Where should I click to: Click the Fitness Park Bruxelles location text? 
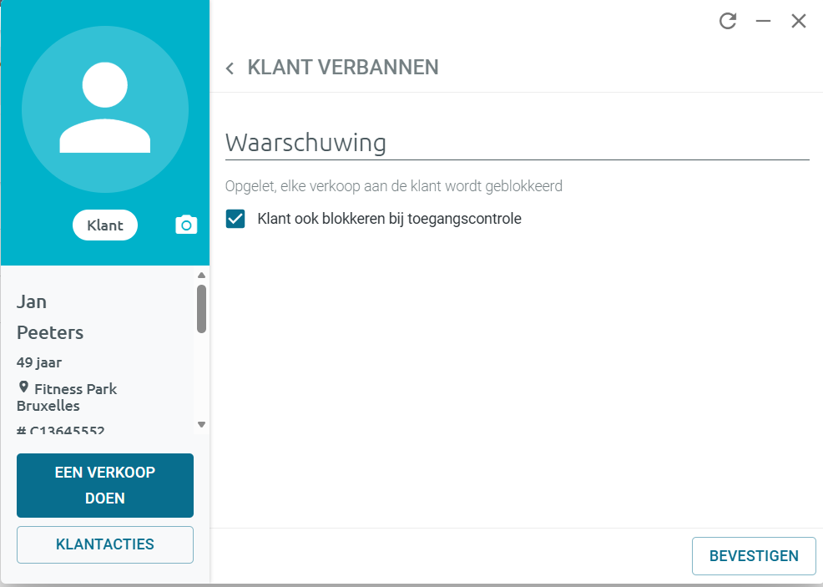67,397
